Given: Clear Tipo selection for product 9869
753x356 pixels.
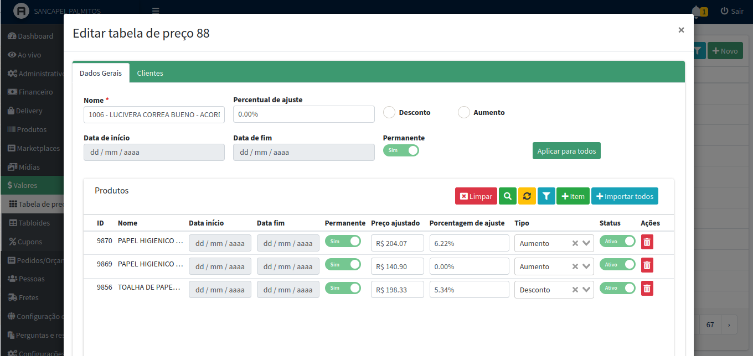Looking at the screenshot, I should pos(575,266).
